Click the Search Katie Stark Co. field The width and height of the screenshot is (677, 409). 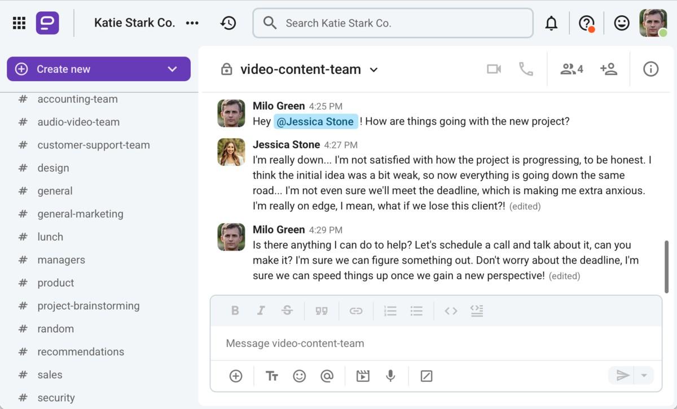click(393, 23)
